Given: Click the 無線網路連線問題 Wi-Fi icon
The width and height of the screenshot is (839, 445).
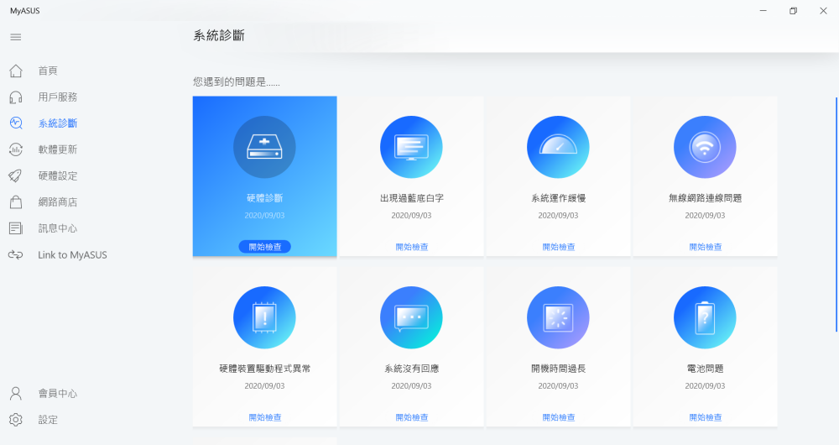Looking at the screenshot, I should (x=705, y=147).
